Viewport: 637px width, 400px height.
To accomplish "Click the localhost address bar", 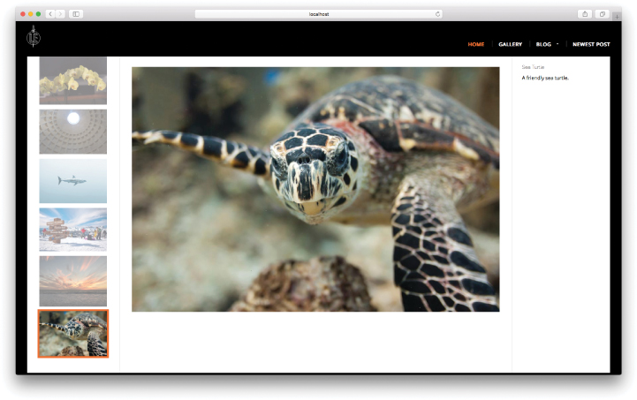I will tap(318, 14).
